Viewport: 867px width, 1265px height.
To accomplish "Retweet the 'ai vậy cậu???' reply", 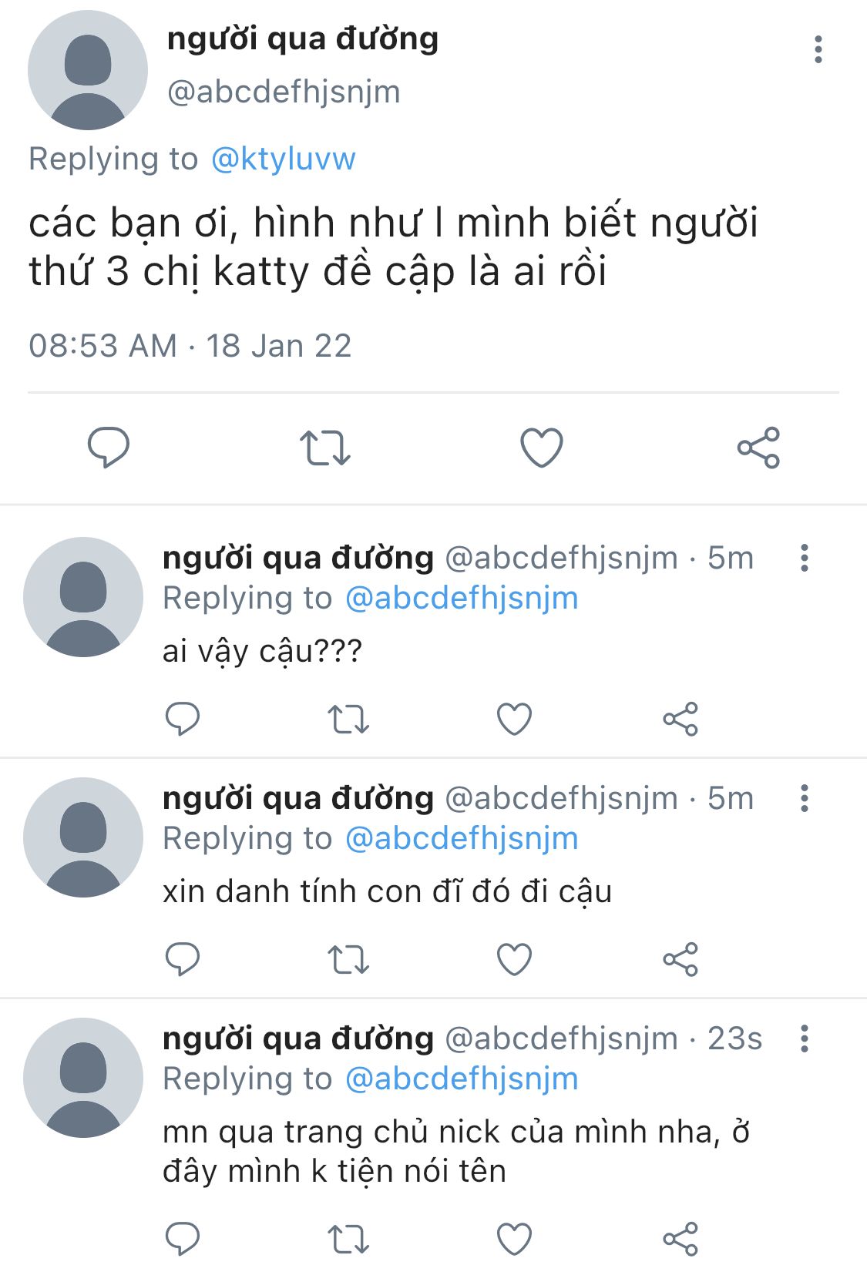I will 348,719.
